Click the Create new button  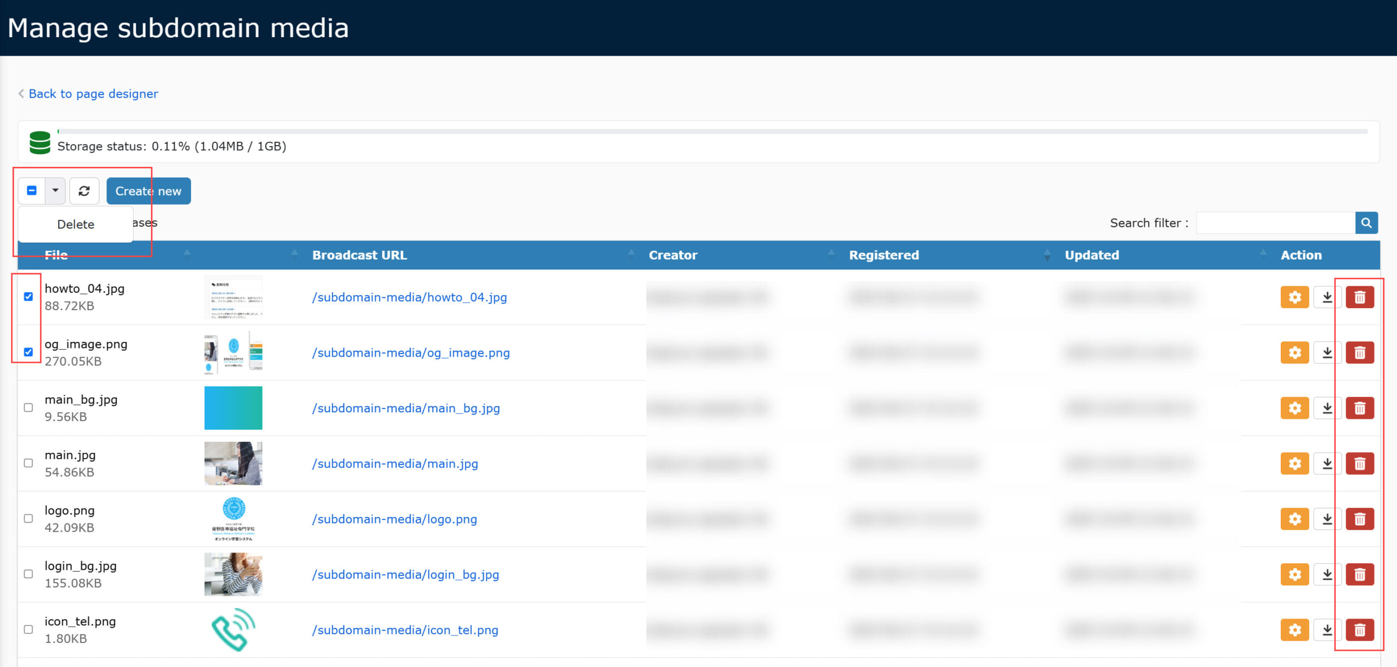(148, 191)
